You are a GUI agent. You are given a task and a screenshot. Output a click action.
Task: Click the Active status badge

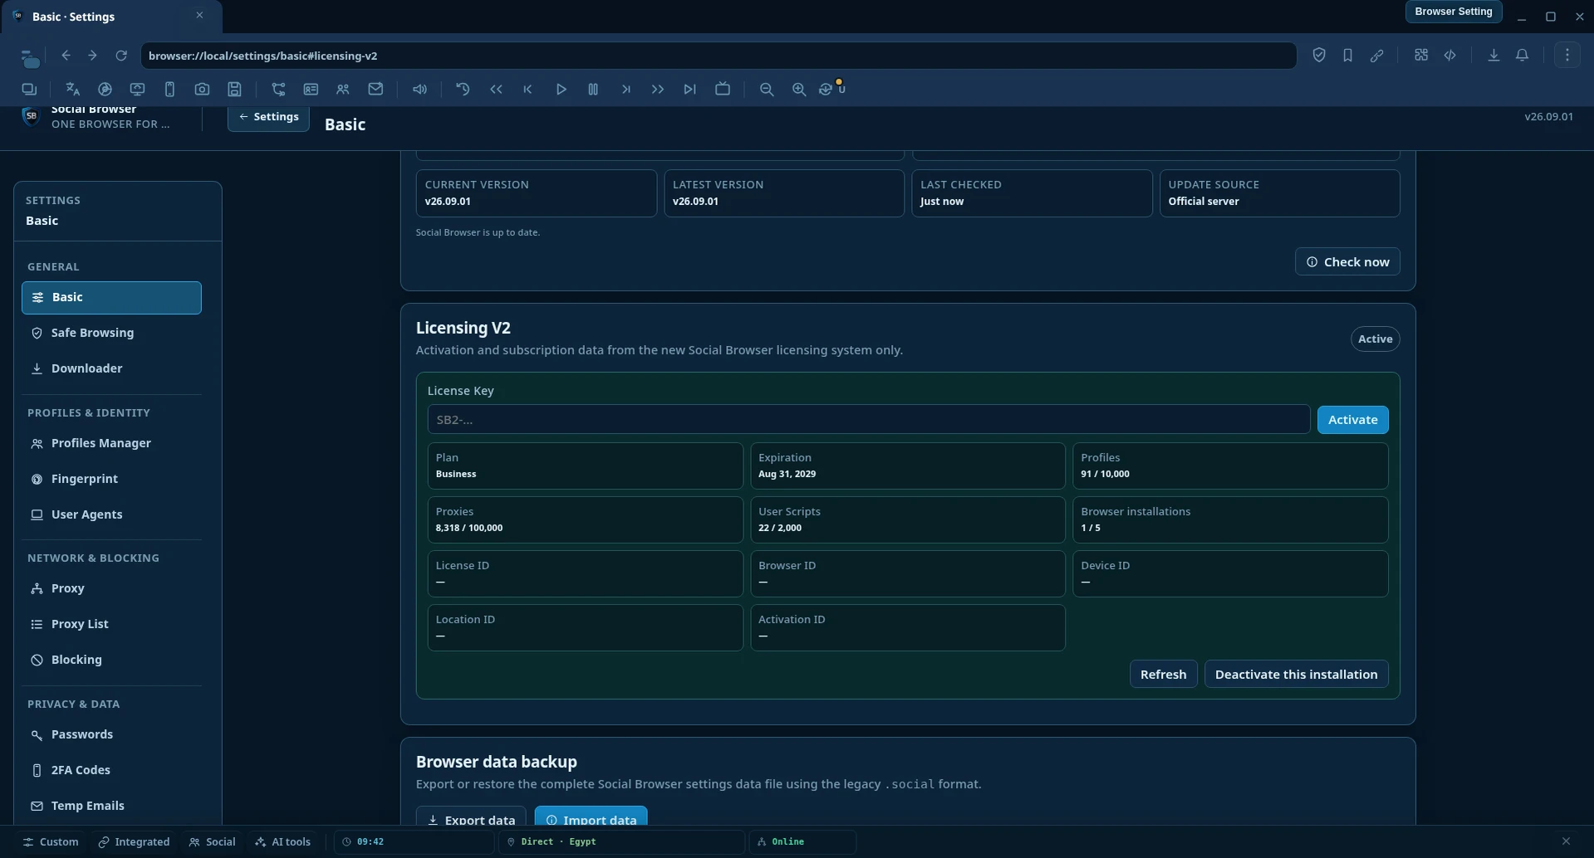pos(1375,339)
